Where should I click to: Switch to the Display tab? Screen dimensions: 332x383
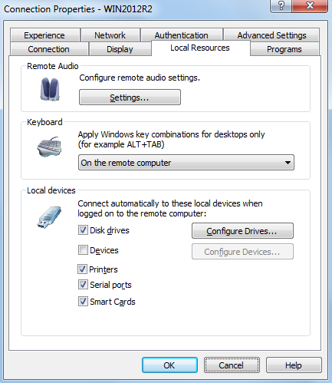point(120,49)
